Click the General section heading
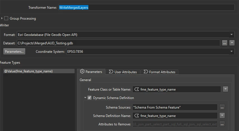Image resolution: width=239 pixels, height=131 pixels. (x=85, y=80)
